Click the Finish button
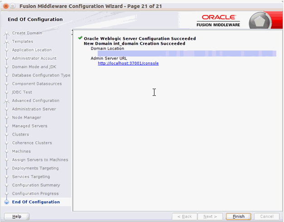The height and width of the screenshot is (222, 284). coord(238,217)
